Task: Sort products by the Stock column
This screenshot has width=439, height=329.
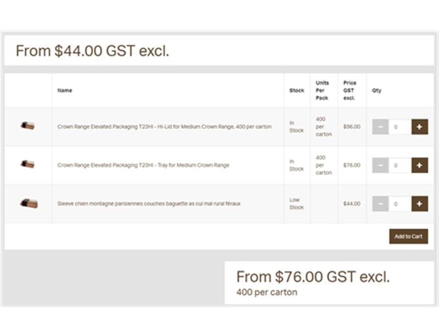Action: (296, 90)
